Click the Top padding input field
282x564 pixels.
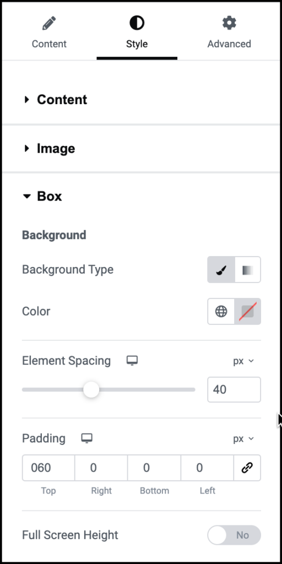click(x=48, y=468)
